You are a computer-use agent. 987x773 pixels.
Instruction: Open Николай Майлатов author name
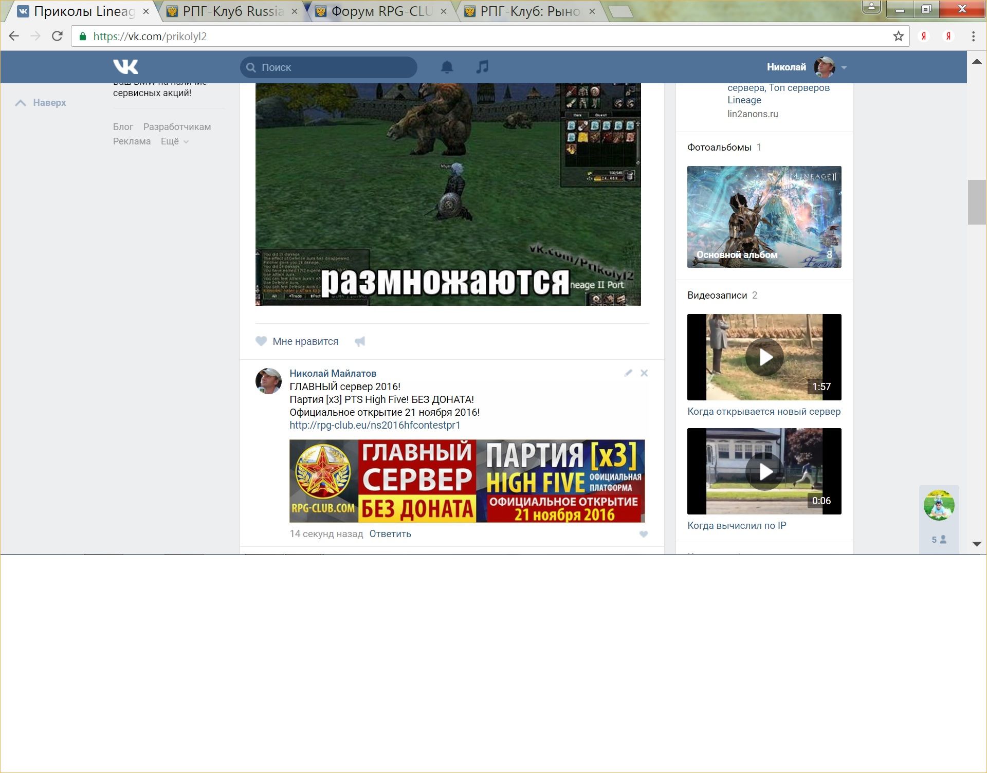click(333, 373)
